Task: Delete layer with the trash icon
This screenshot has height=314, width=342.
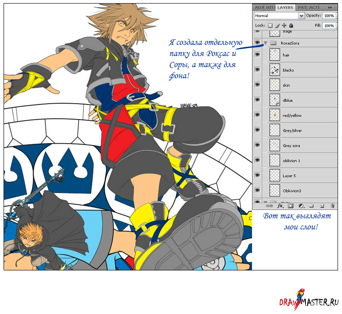Action: pos(332,206)
